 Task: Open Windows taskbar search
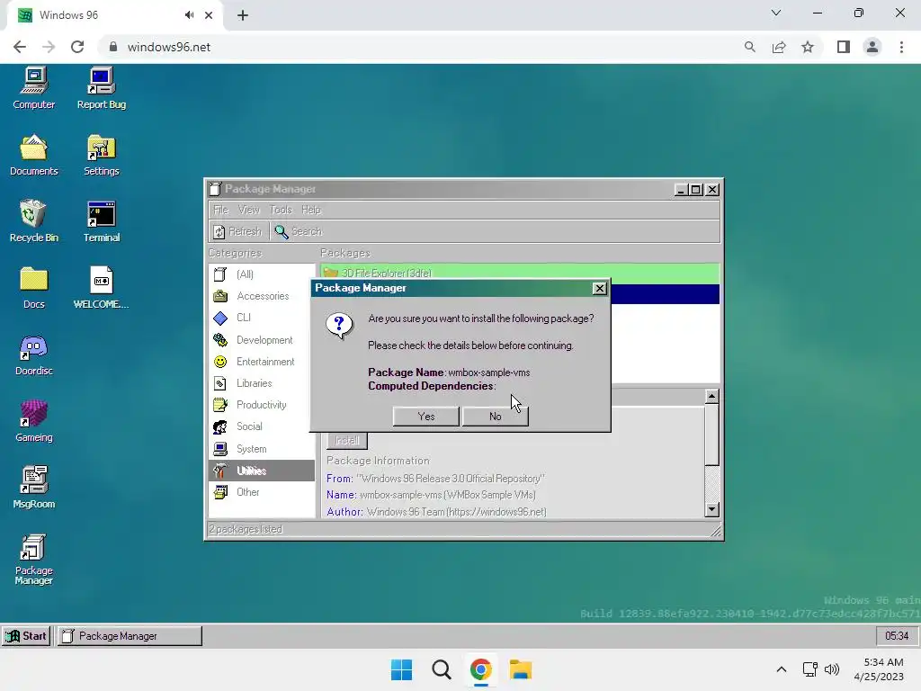[441, 669]
